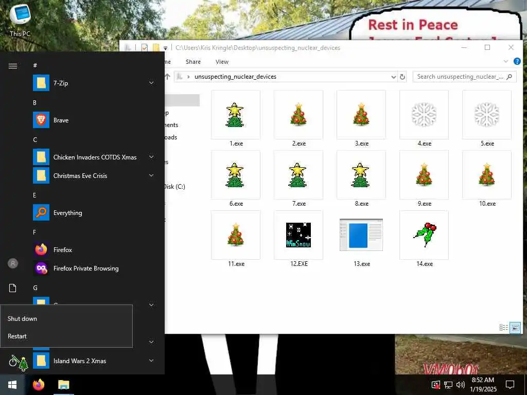Open user account icon in Start menu
The height and width of the screenshot is (395, 527).
[13, 263]
